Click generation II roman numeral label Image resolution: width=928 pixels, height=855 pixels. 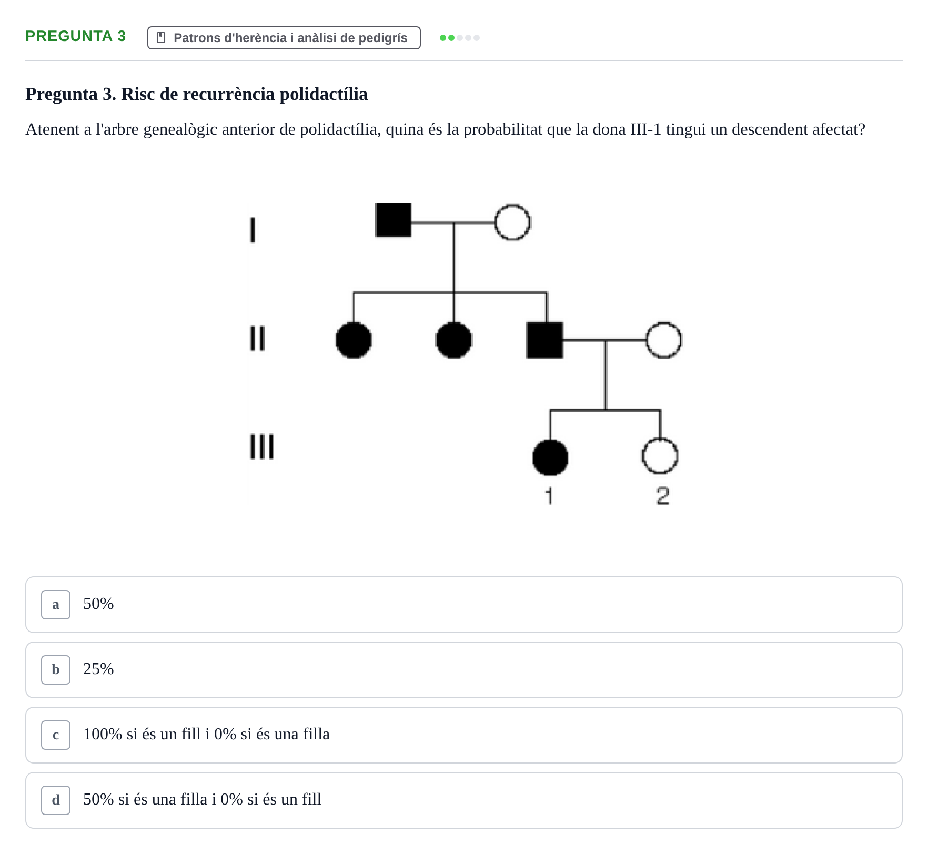click(257, 338)
